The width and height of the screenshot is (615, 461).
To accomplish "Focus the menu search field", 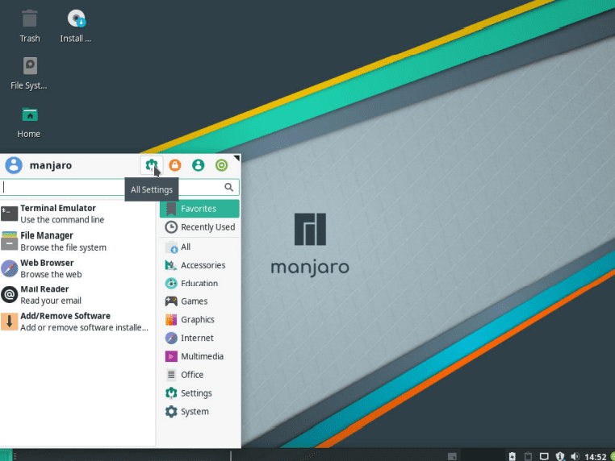I will point(119,187).
